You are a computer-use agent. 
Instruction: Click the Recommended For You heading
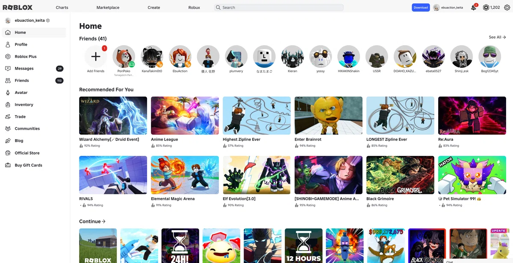click(x=106, y=90)
